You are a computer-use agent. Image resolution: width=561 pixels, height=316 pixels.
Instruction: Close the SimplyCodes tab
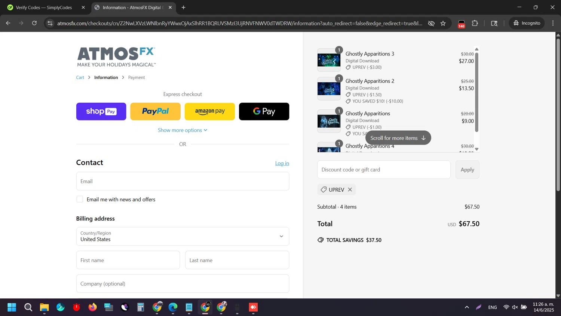pyautogui.click(x=83, y=7)
